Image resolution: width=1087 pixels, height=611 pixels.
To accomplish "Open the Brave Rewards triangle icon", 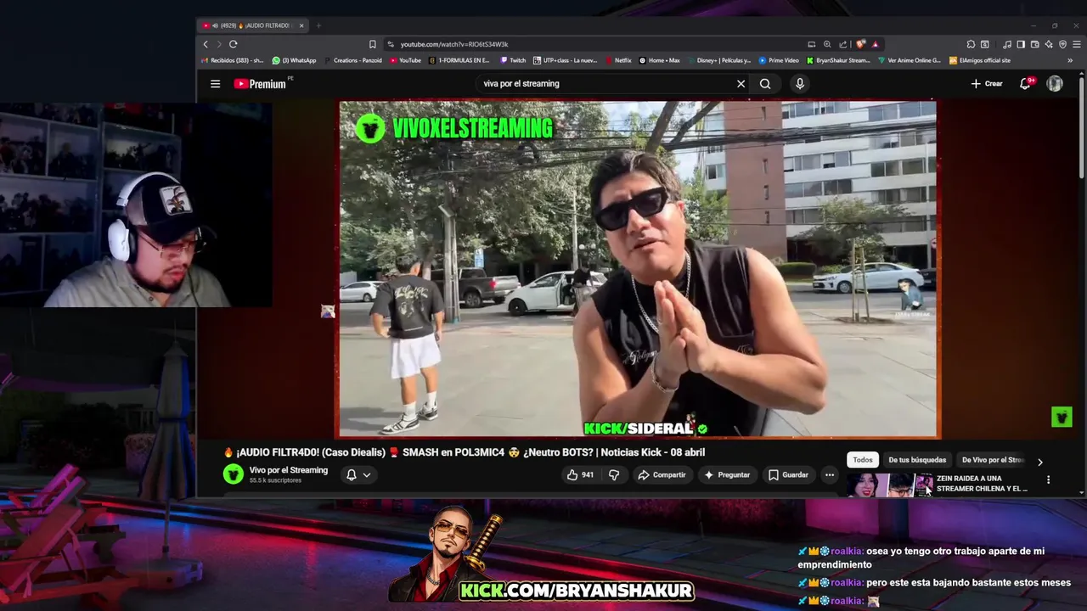I will coord(875,44).
